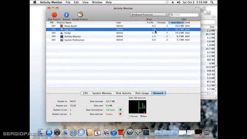
Task: Launch iTunes from the Dock
Action: [x=113, y=132]
